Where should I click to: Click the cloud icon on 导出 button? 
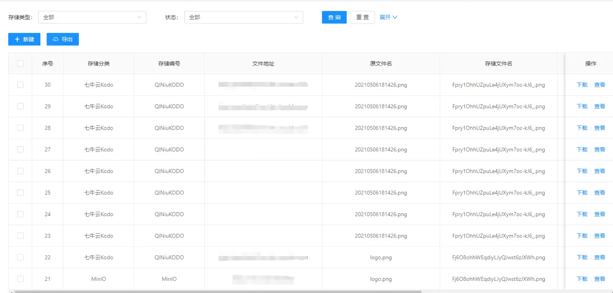(x=56, y=39)
